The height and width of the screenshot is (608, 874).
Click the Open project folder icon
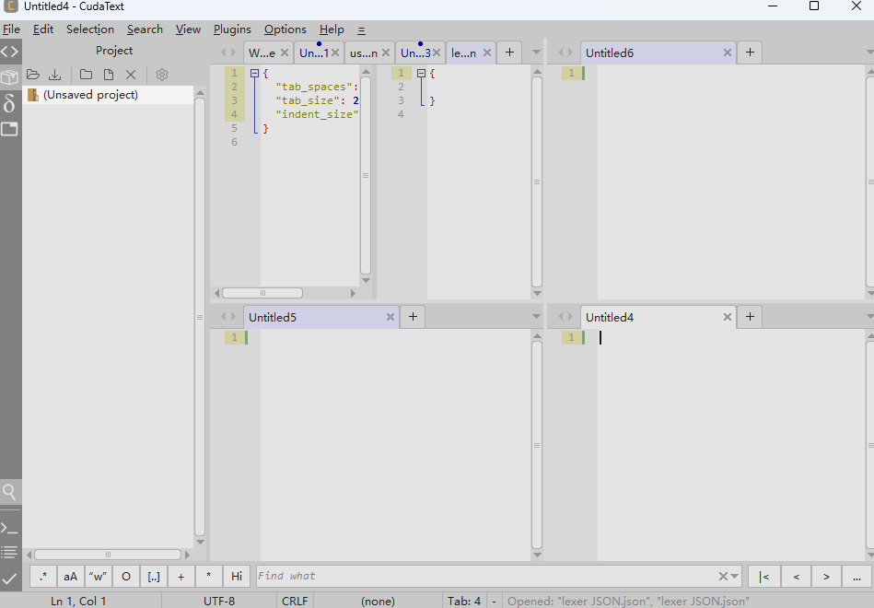[x=33, y=75]
